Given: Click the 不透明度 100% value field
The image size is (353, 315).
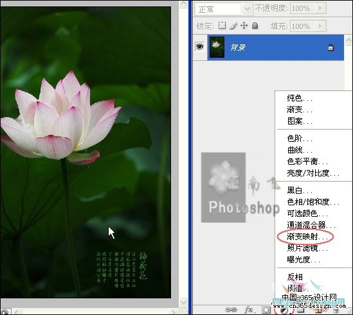Looking at the screenshot, I should [x=303, y=8].
